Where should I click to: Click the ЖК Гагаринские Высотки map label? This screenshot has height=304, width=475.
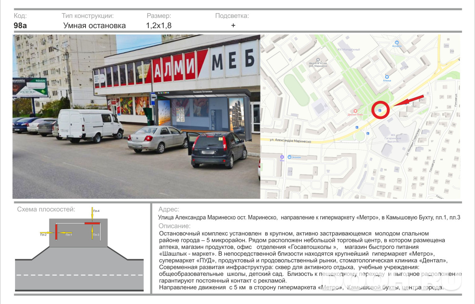[x=393, y=138]
